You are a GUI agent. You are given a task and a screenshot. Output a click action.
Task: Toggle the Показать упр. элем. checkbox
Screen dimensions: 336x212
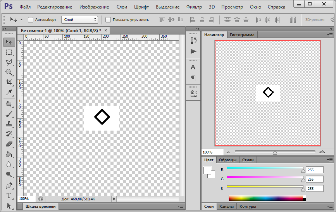tap(108, 19)
